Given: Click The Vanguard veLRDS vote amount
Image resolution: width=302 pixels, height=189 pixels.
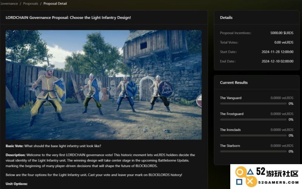Looking at the screenshot, I should [282, 98].
